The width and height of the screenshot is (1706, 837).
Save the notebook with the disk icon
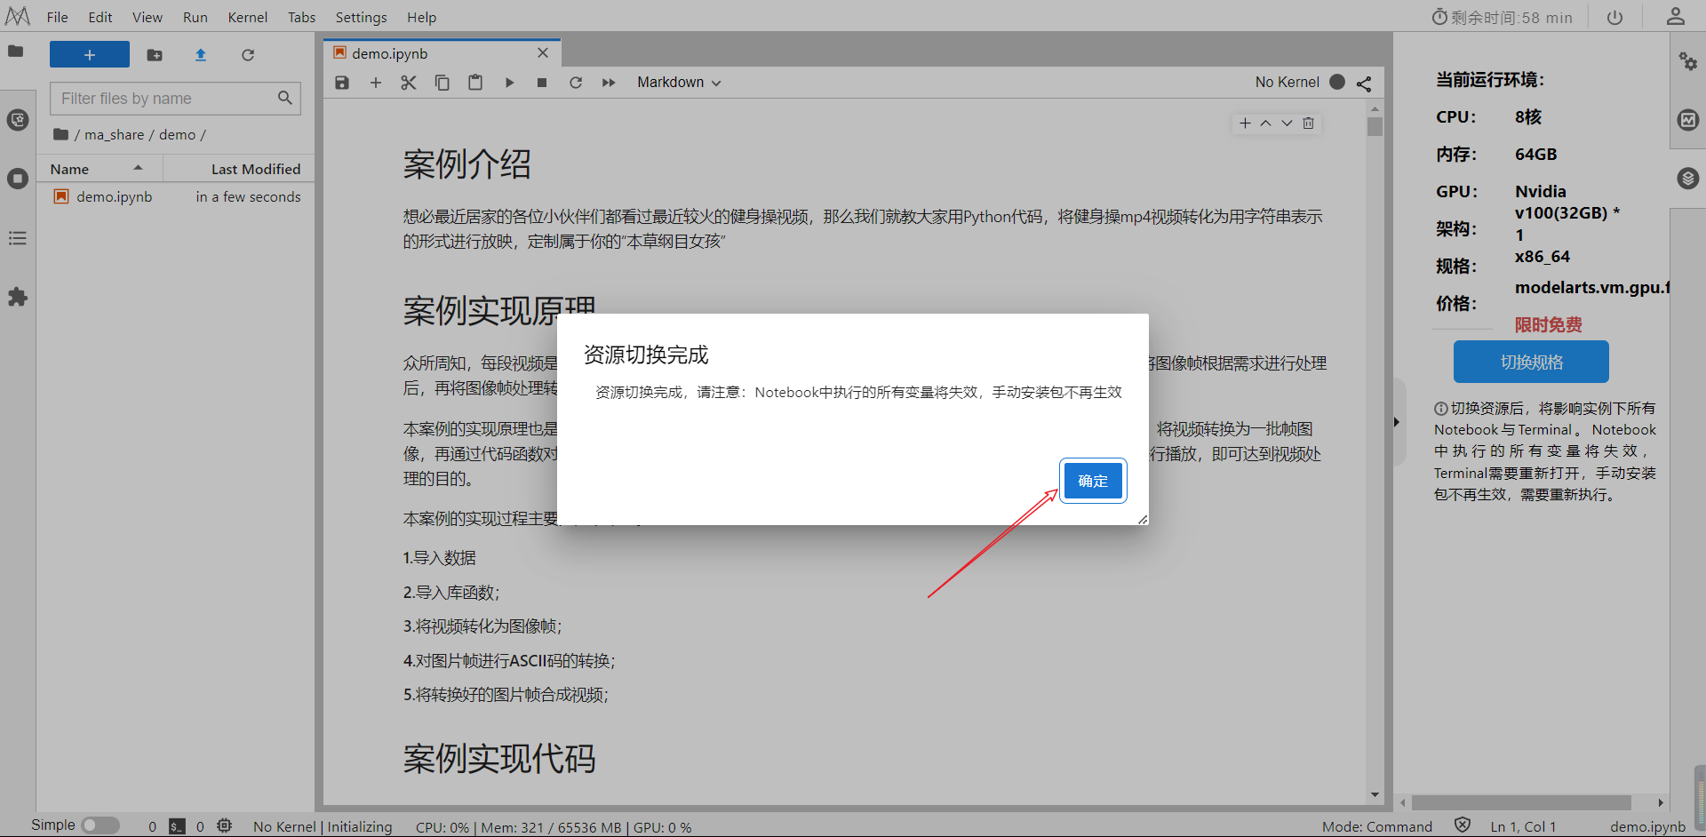[x=342, y=83]
